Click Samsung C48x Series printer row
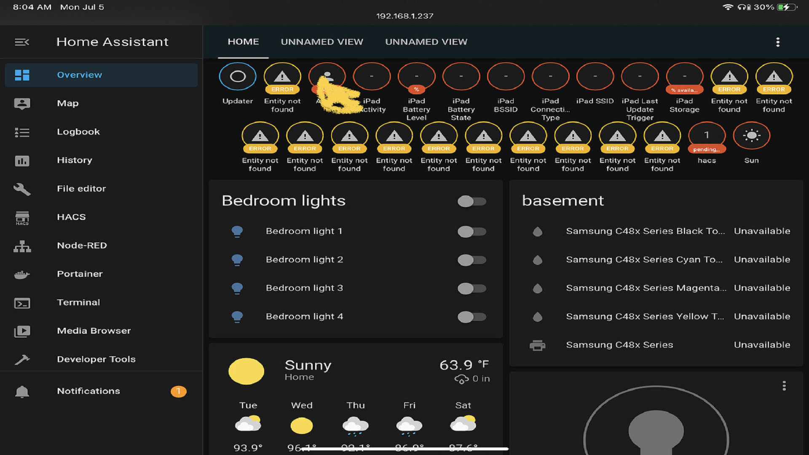Image resolution: width=809 pixels, height=455 pixels. [x=619, y=345]
